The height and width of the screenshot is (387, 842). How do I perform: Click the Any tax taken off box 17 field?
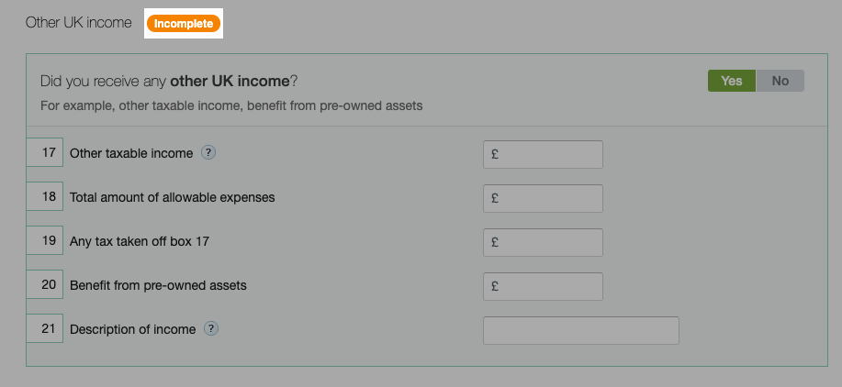(543, 242)
